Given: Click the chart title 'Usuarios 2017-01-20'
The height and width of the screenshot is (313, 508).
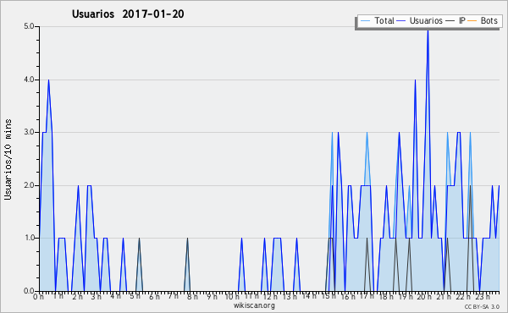Looking at the screenshot, I should click(128, 14).
